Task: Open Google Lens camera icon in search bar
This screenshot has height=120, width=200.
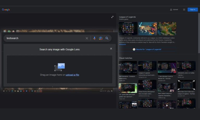Action: (x=101, y=38)
